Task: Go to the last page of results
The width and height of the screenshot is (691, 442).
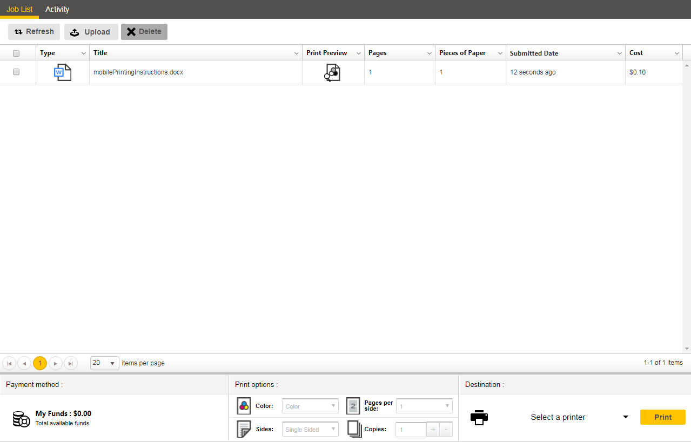Action: click(71, 363)
